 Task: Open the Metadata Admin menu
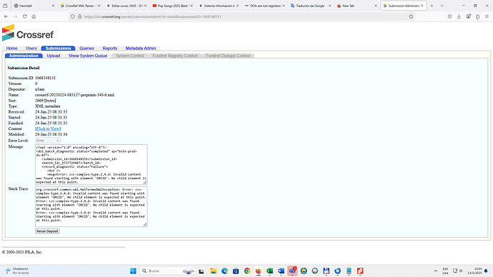141,48
